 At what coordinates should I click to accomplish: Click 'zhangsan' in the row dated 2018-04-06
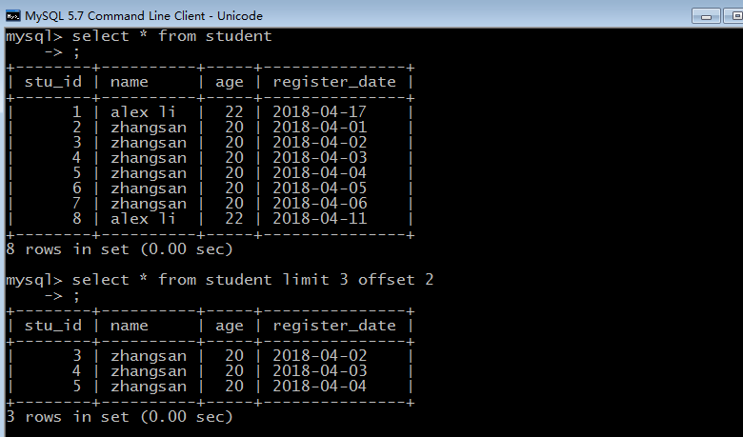149,204
